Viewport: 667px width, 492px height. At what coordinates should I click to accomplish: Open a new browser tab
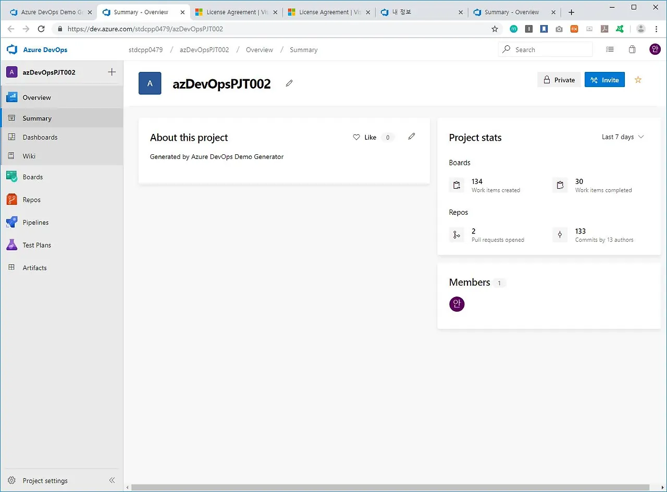pos(572,12)
